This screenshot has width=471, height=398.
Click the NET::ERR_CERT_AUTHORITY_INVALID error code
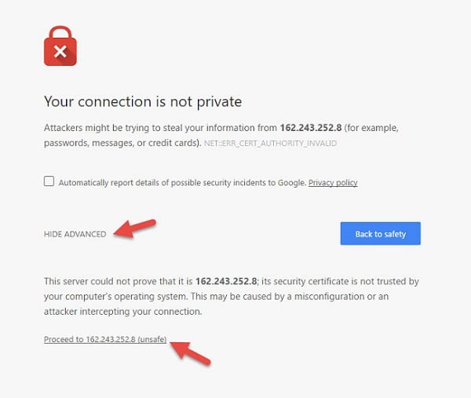tap(270, 144)
